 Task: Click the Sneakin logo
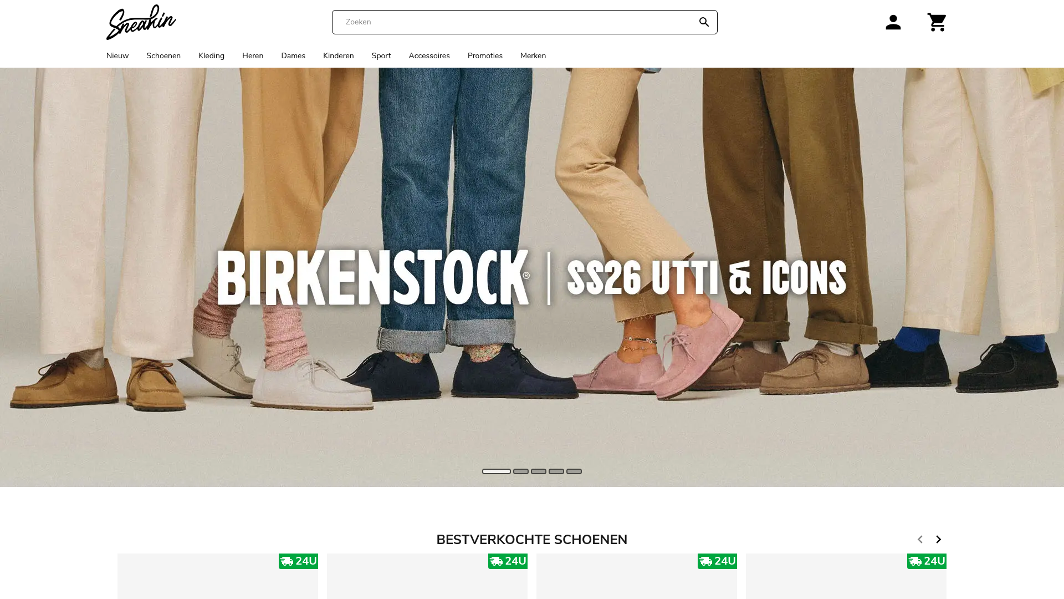click(x=141, y=22)
